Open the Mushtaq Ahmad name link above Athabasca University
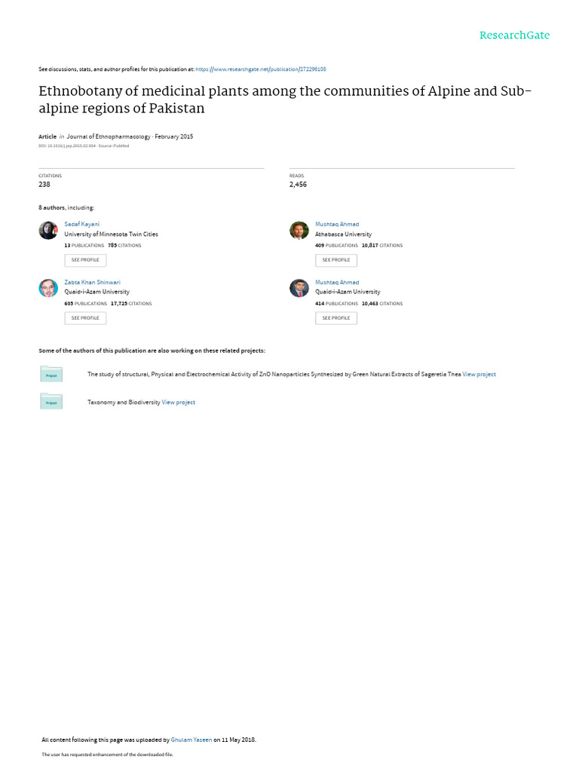 (337, 225)
